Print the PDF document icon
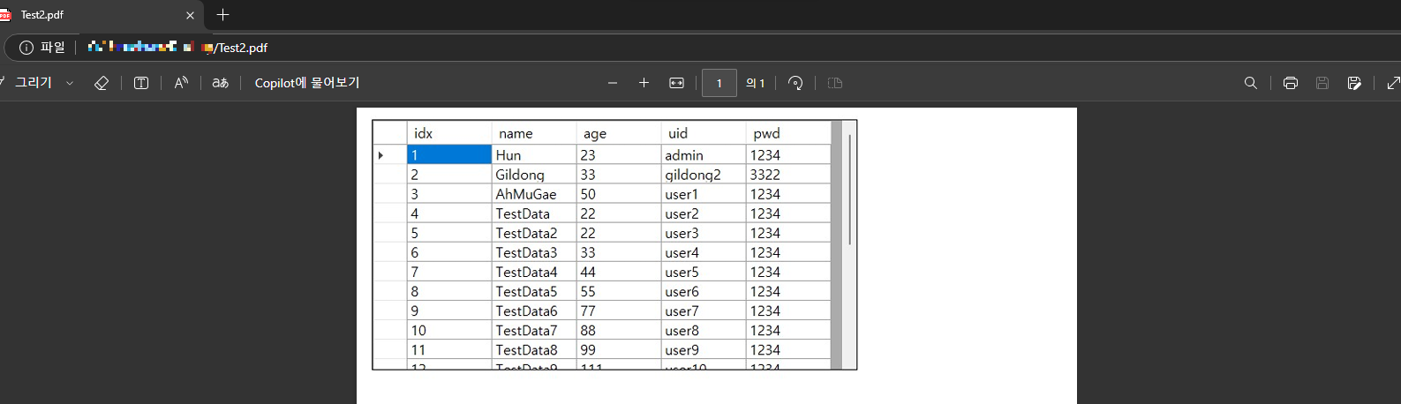This screenshot has height=404, width=1401. pyautogui.click(x=1291, y=83)
